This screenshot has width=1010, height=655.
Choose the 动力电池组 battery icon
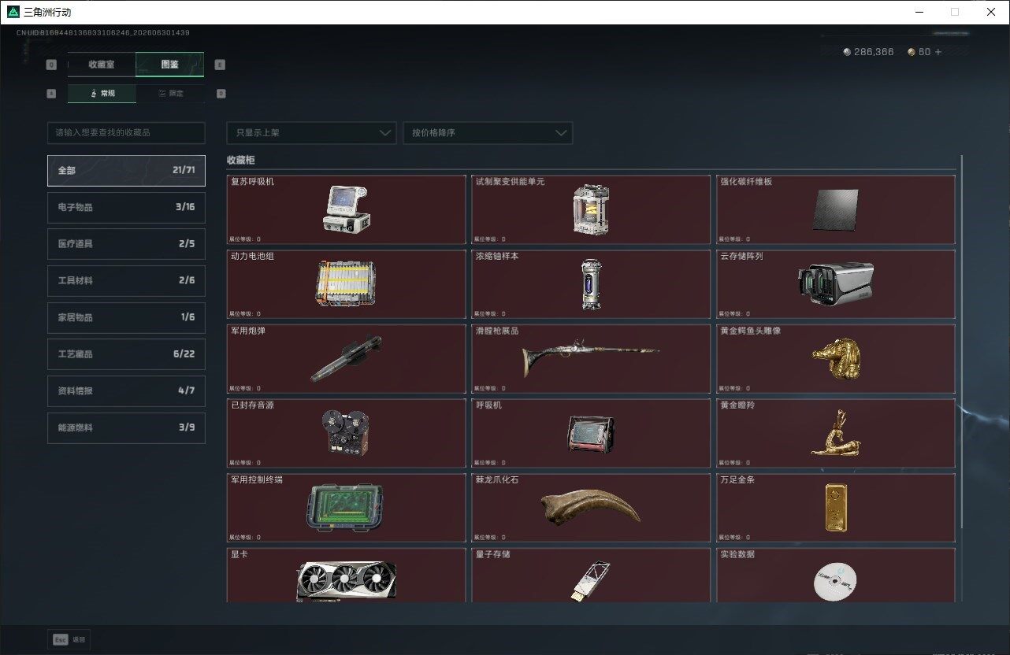(x=346, y=283)
